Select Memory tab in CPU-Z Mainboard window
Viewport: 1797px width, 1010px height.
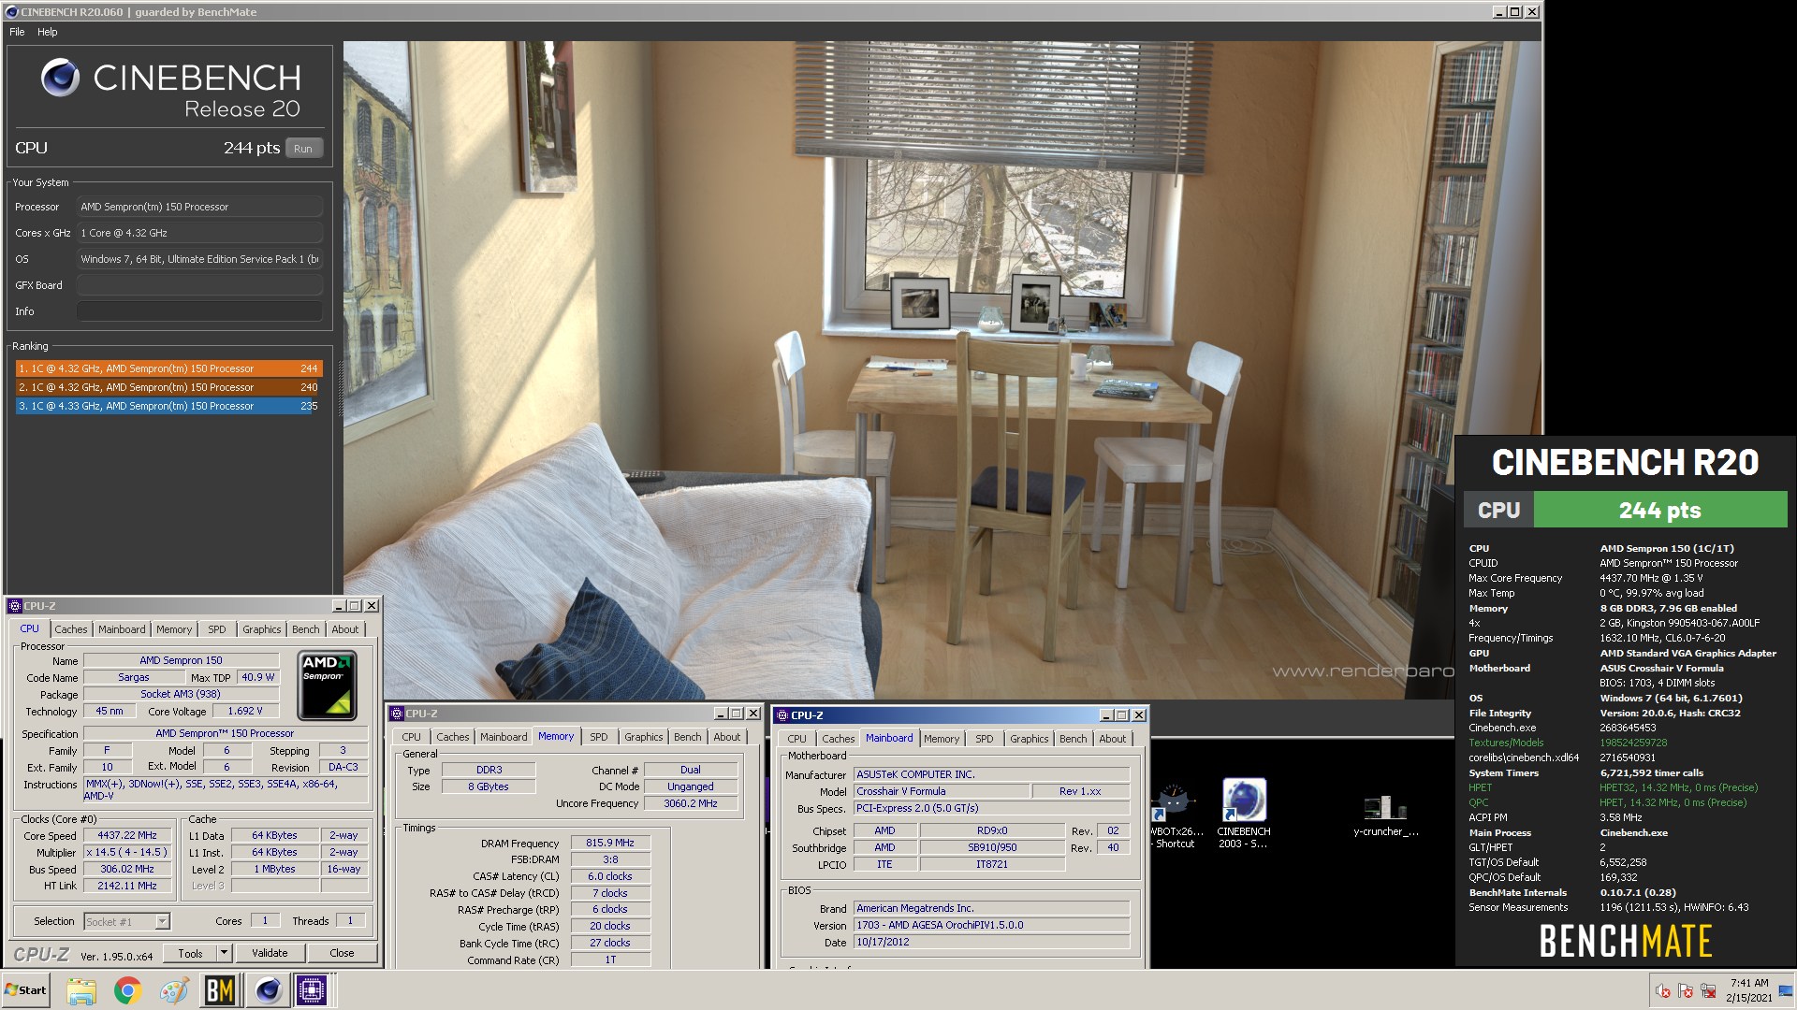tap(942, 739)
